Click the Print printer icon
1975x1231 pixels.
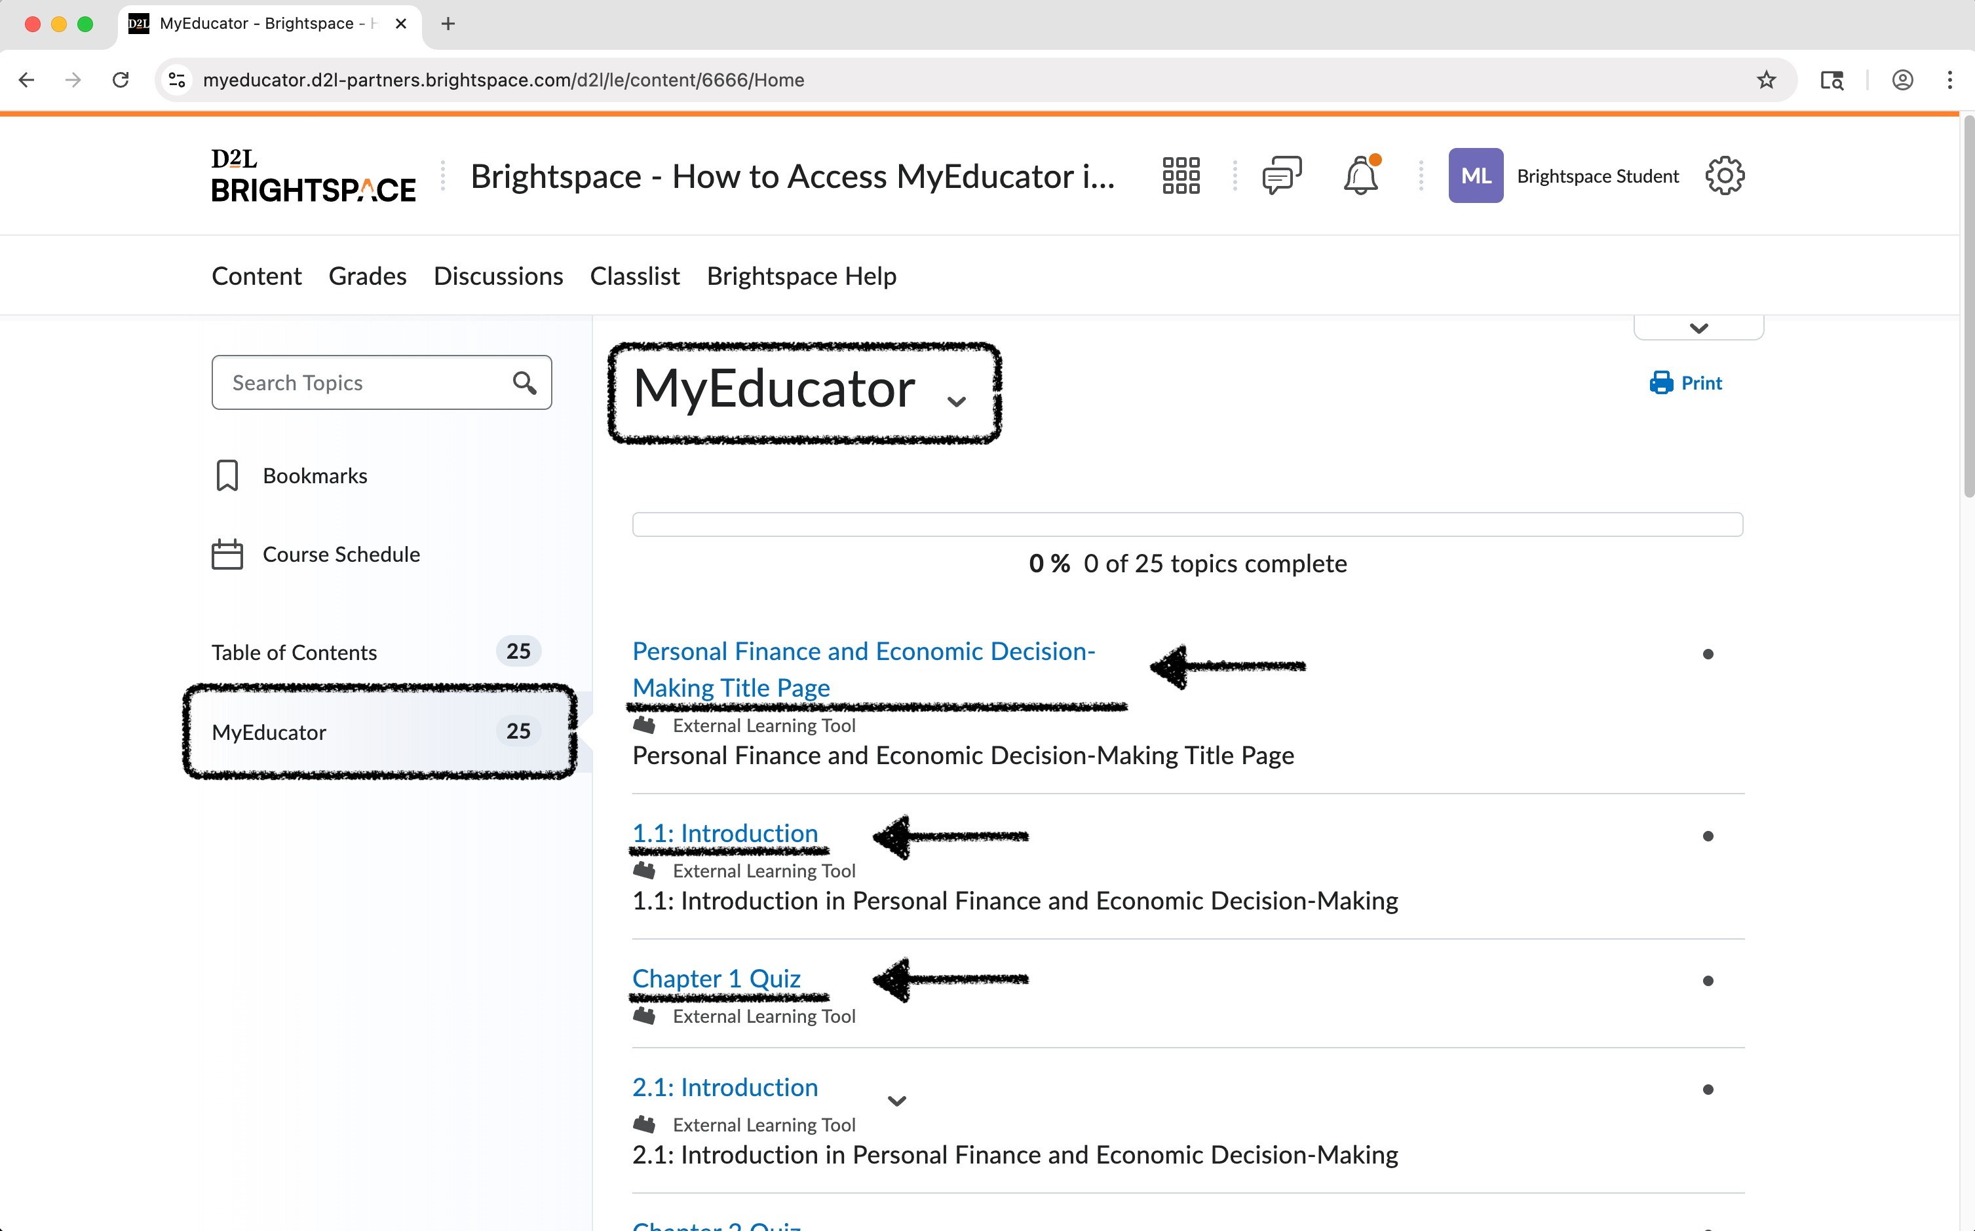click(1660, 382)
